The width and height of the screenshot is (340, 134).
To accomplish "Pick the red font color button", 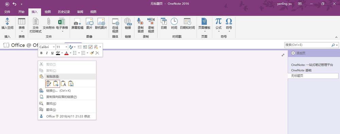I will [66, 53].
